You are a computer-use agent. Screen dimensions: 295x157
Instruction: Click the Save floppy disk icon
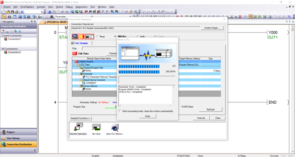[12, 12]
